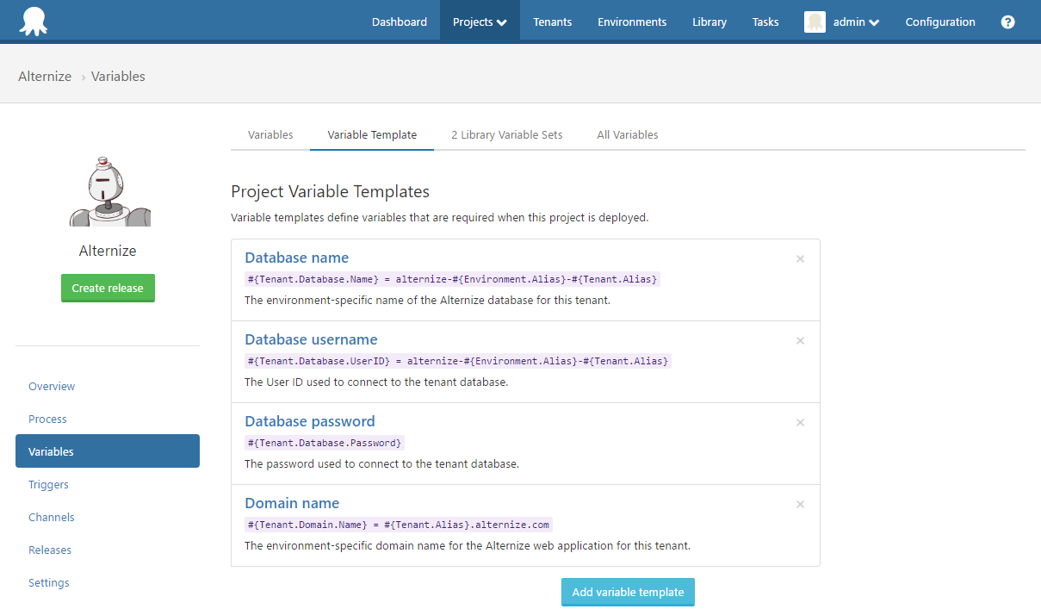1041x609 pixels.
Task: Open the Projects dropdown menu
Action: [x=479, y=22]
